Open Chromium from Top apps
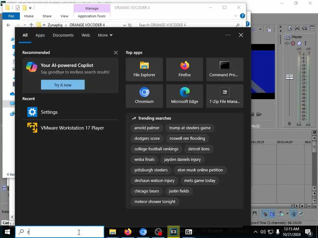Image resolution: width=318 pixels, height=238 pixels. coord(144,96)
